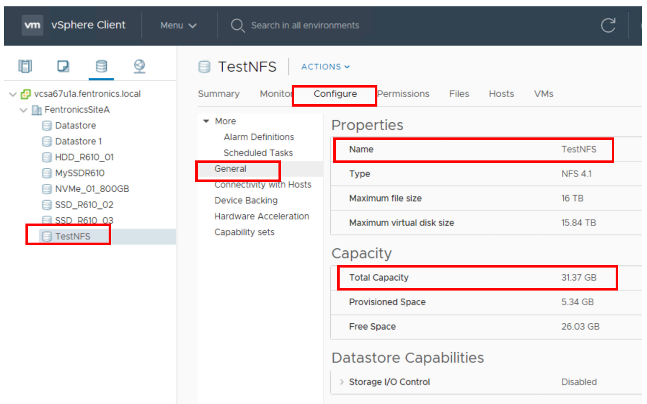647x404 pixels.
Task: Select Datastore 1 in inventory tree
Action: coord(78,141)
